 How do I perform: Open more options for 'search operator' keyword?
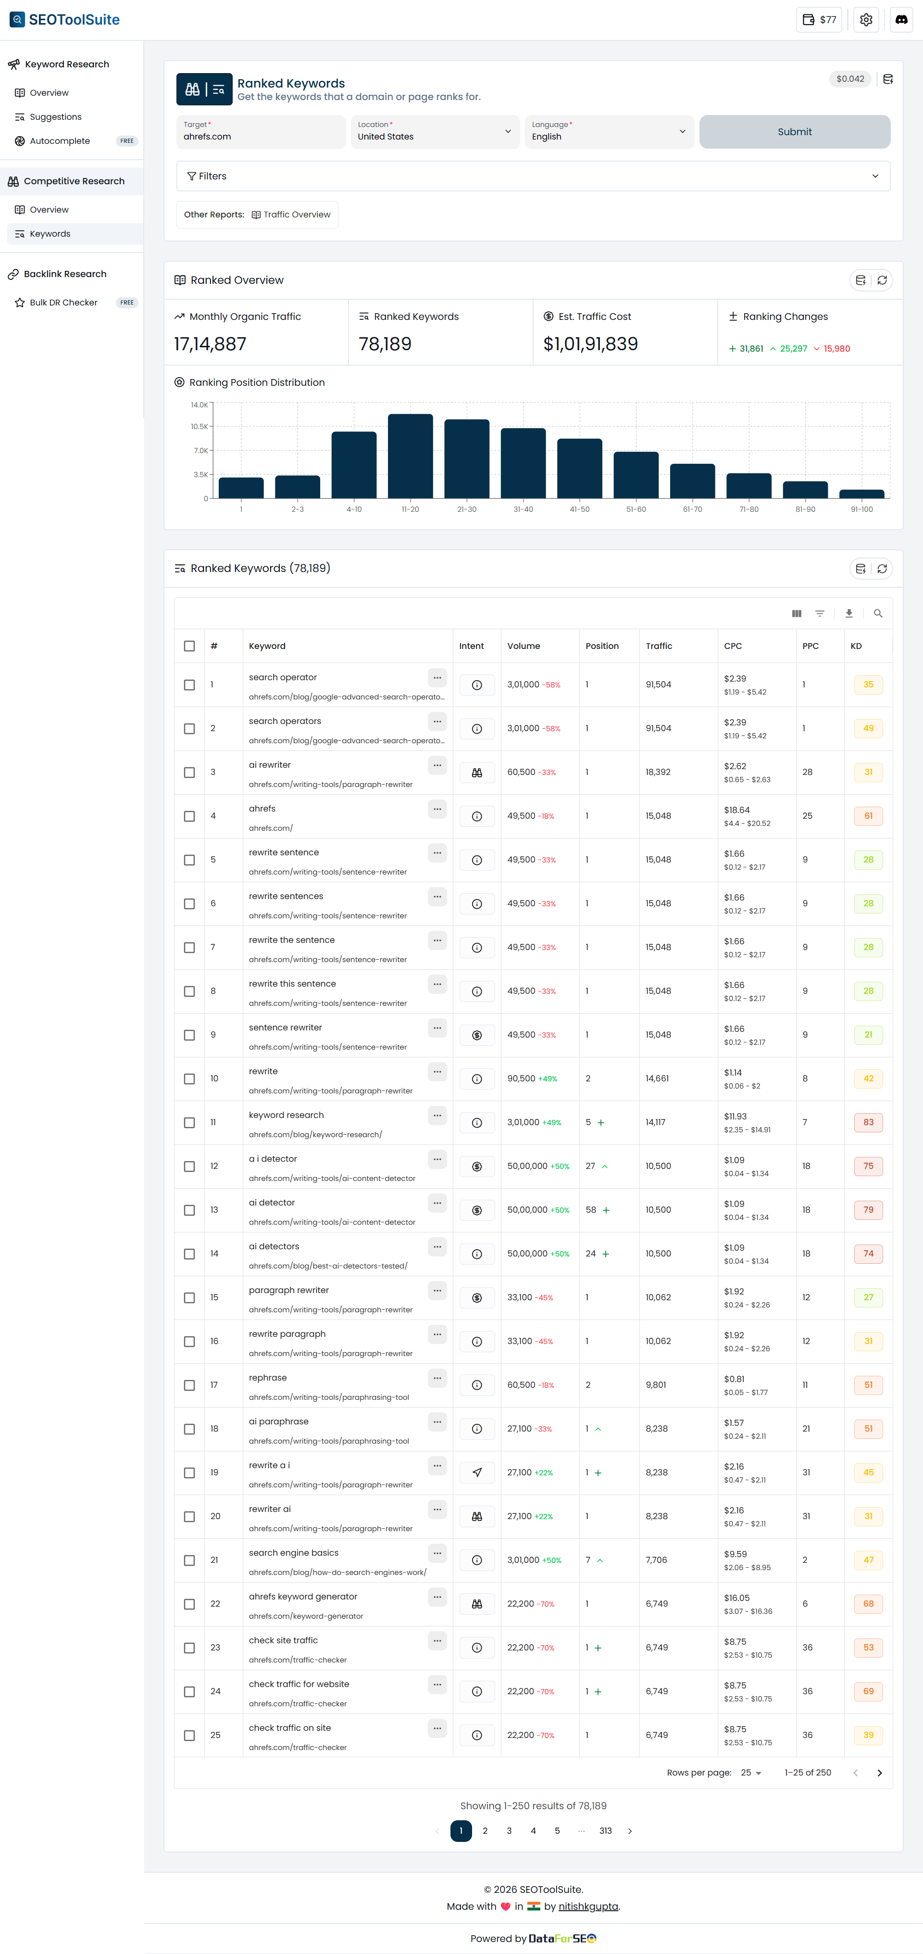click(437, 677)
